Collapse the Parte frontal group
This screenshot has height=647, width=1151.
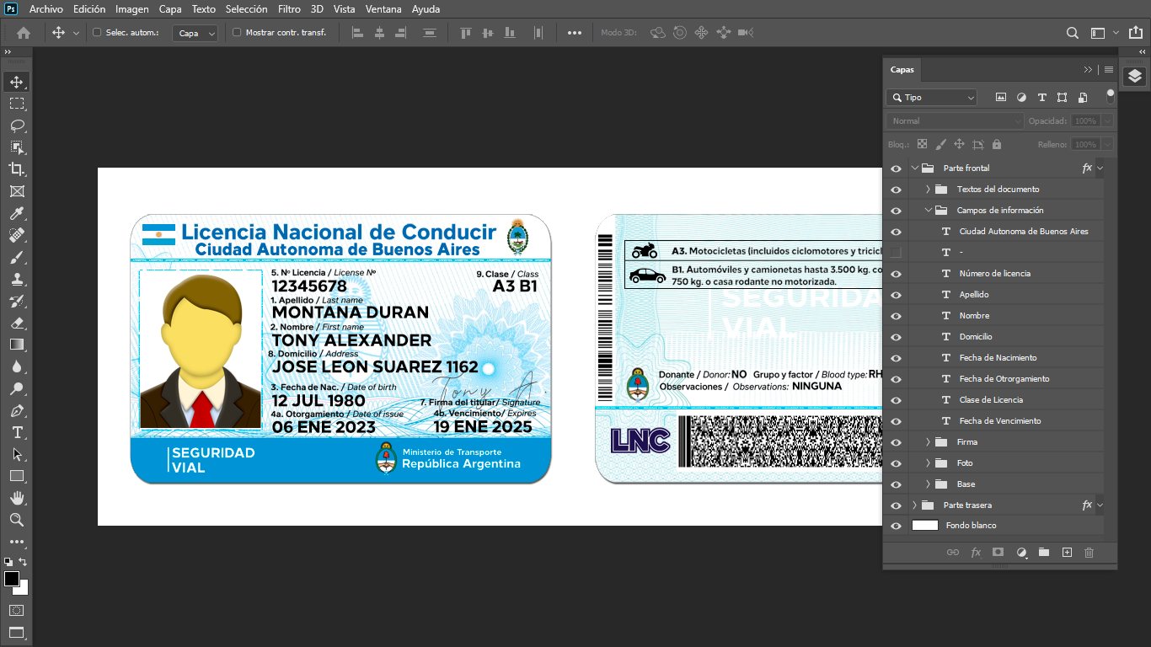[x=914, y=168]
